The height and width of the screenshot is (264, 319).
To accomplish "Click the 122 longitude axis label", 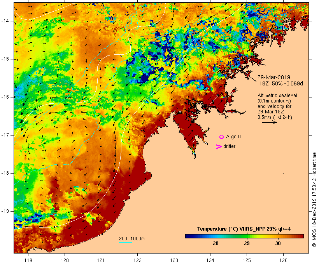I will (x=138, y=260).
